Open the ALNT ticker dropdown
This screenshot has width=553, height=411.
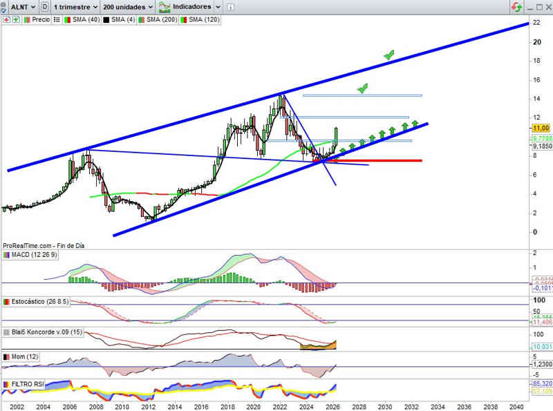point(22,7)
